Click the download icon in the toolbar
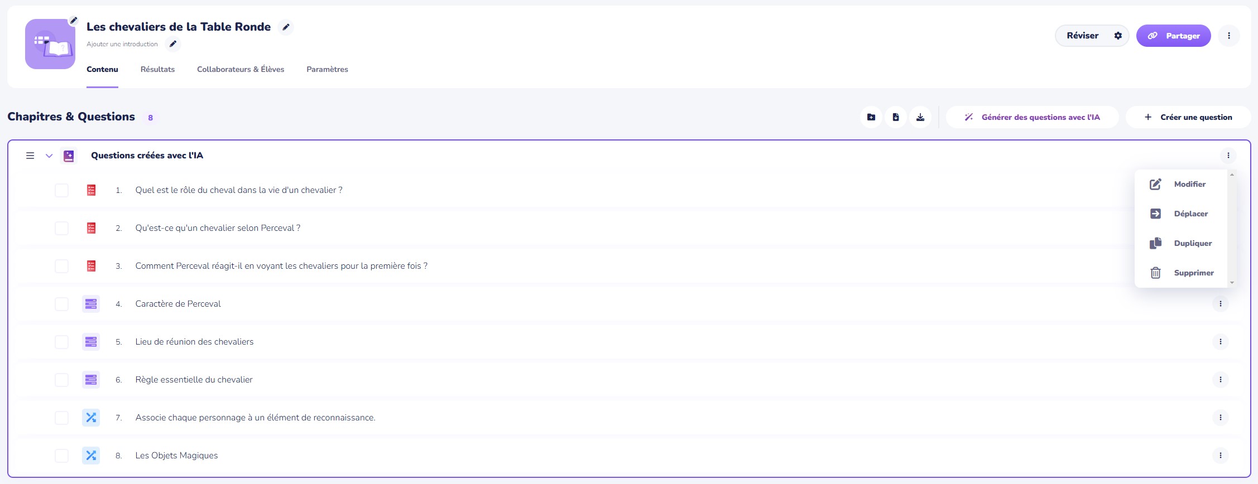1258x484 pixels. pyautogui.click(x=920, y=117)
